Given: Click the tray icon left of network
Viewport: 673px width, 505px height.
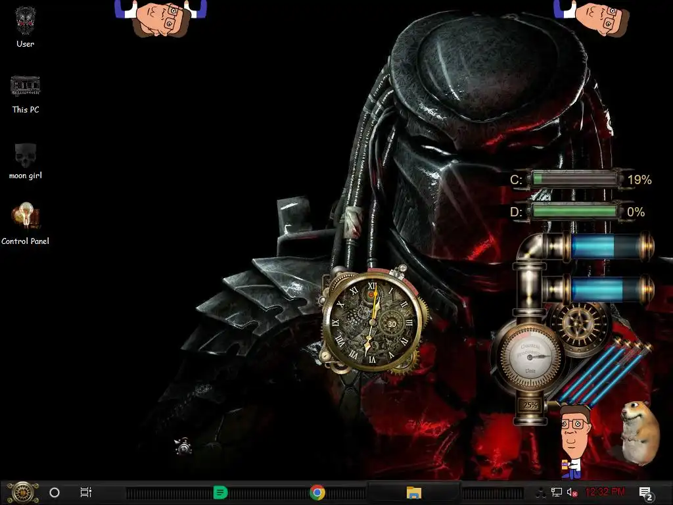Looking at the screenshot, I should point(541,493).
